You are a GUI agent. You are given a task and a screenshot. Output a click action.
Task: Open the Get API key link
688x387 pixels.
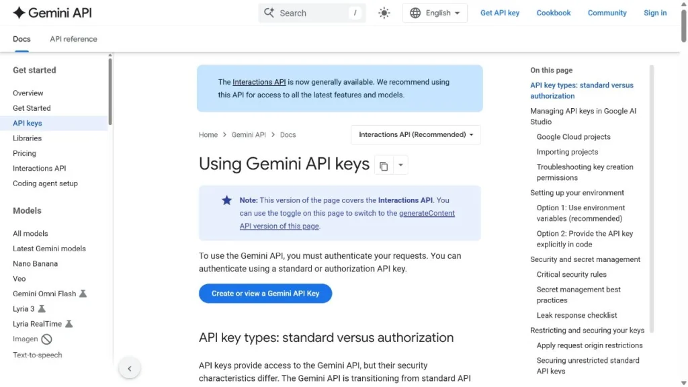(x=500, y=13)
